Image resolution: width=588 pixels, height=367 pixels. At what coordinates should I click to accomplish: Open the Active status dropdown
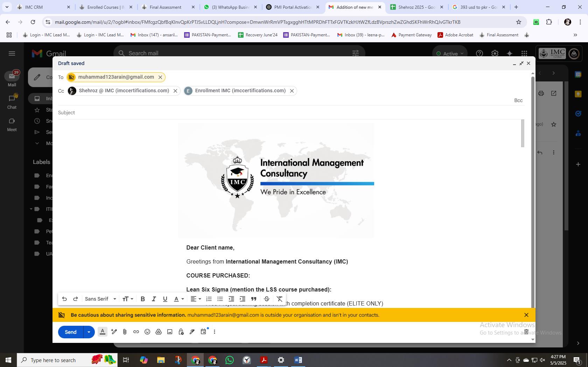[450, 53]
